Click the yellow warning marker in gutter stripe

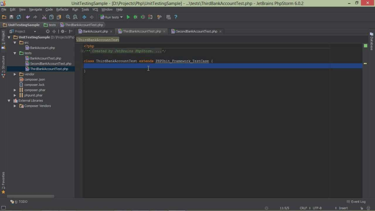[x=365, y=64]
